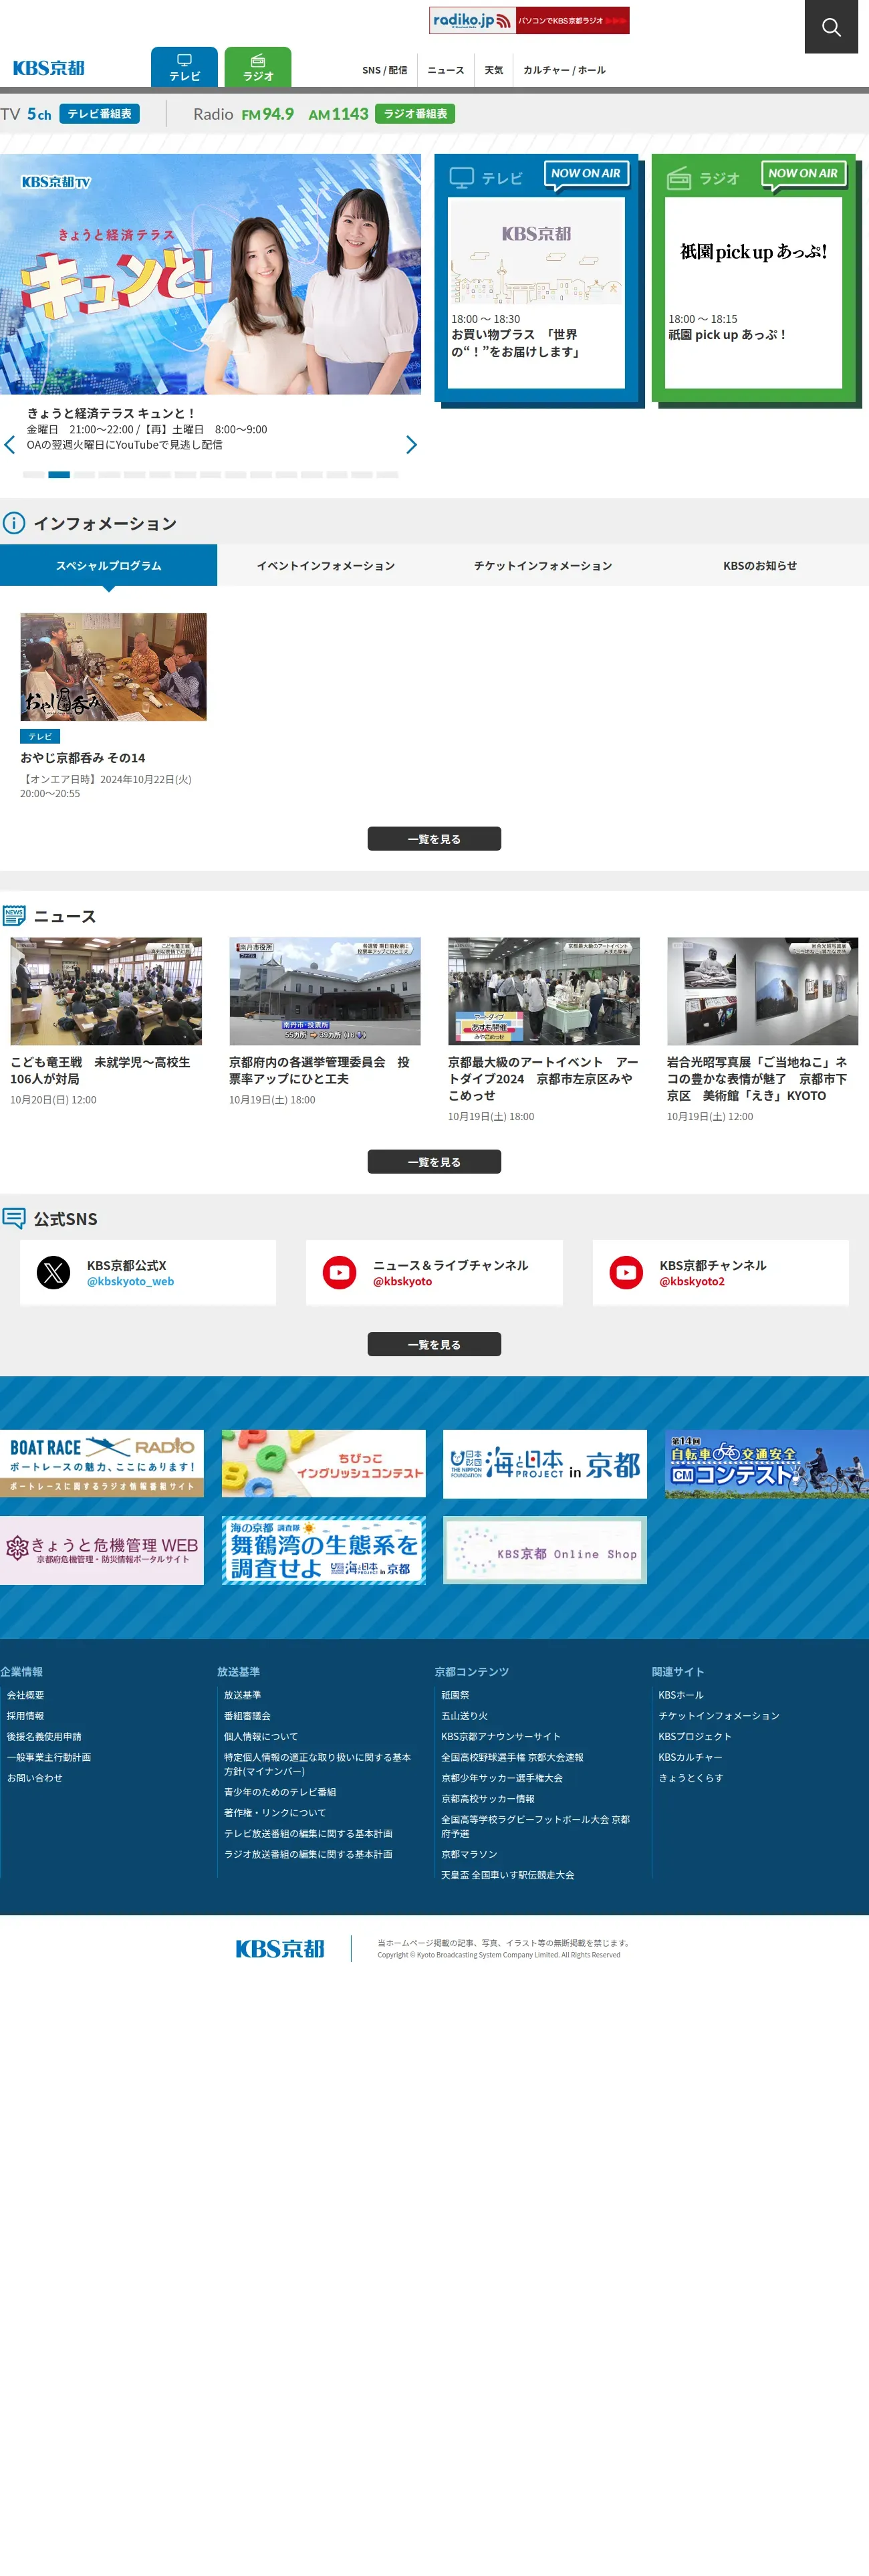Open the X icon for KBS京都公式X
The image size is (869, 2576).
tap(54, 1273)
